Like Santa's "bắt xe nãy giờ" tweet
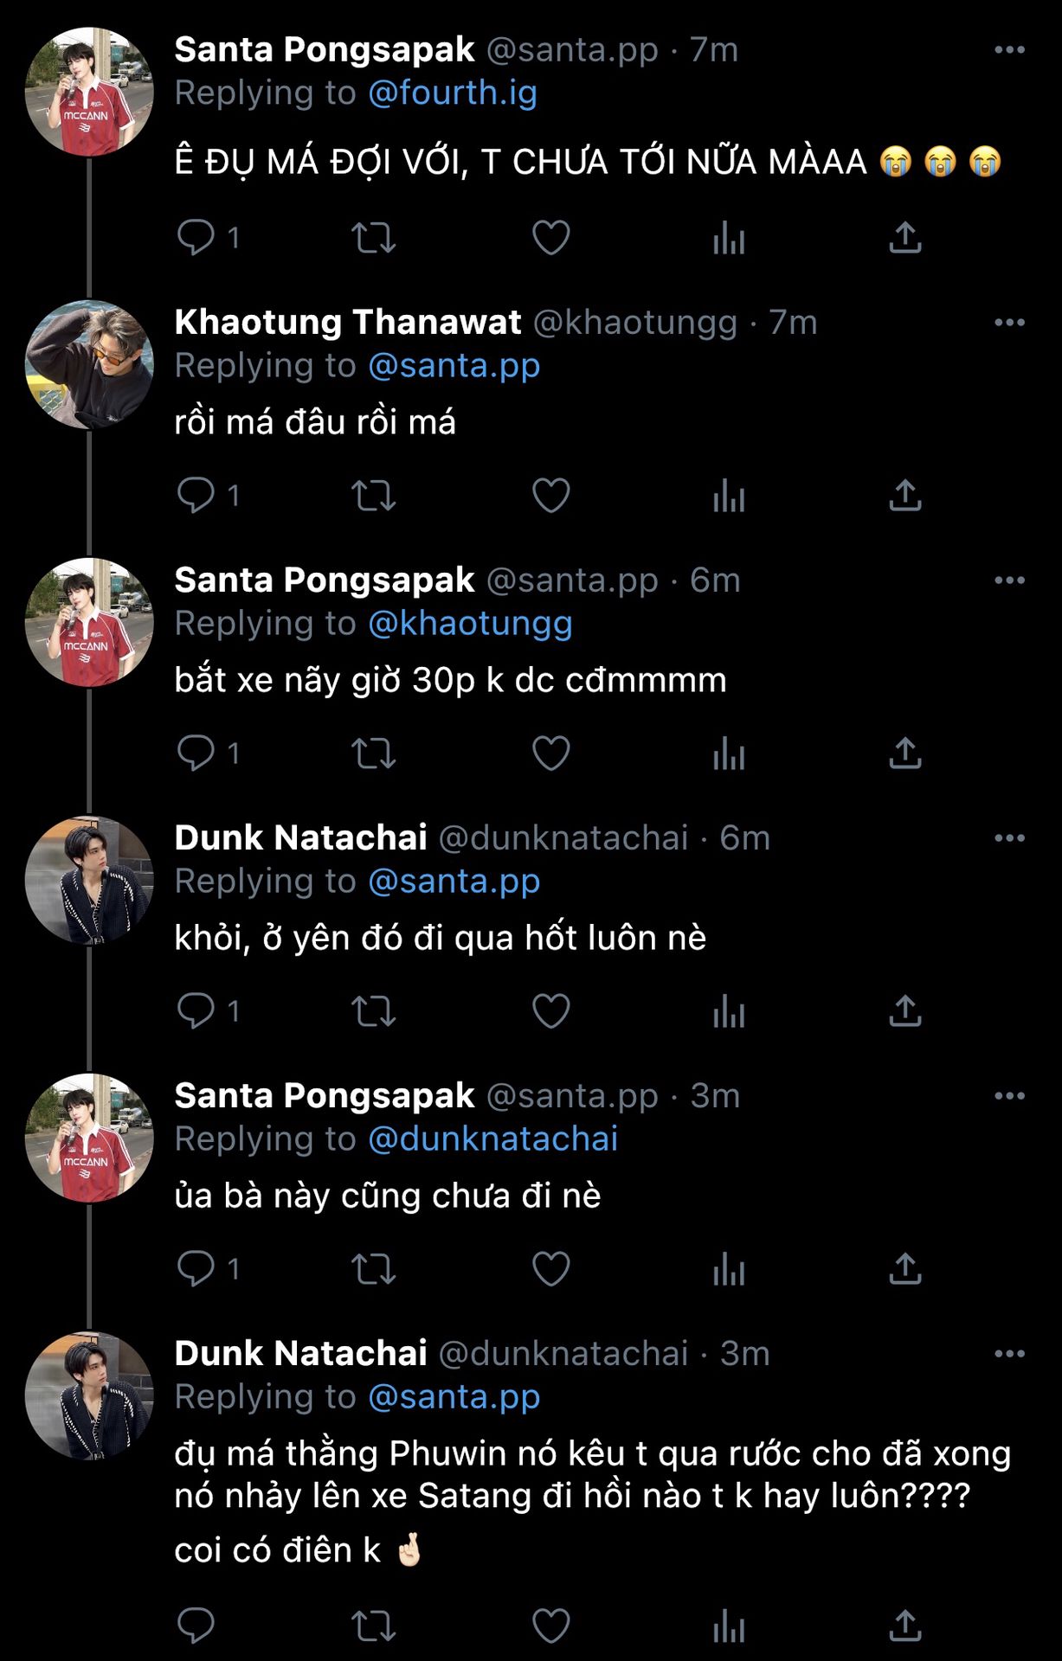The height and width of the screenshot is (1661, 1062). (550, 754)
